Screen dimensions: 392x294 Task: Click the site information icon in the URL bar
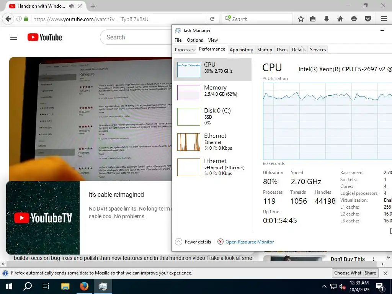(19, 19)
